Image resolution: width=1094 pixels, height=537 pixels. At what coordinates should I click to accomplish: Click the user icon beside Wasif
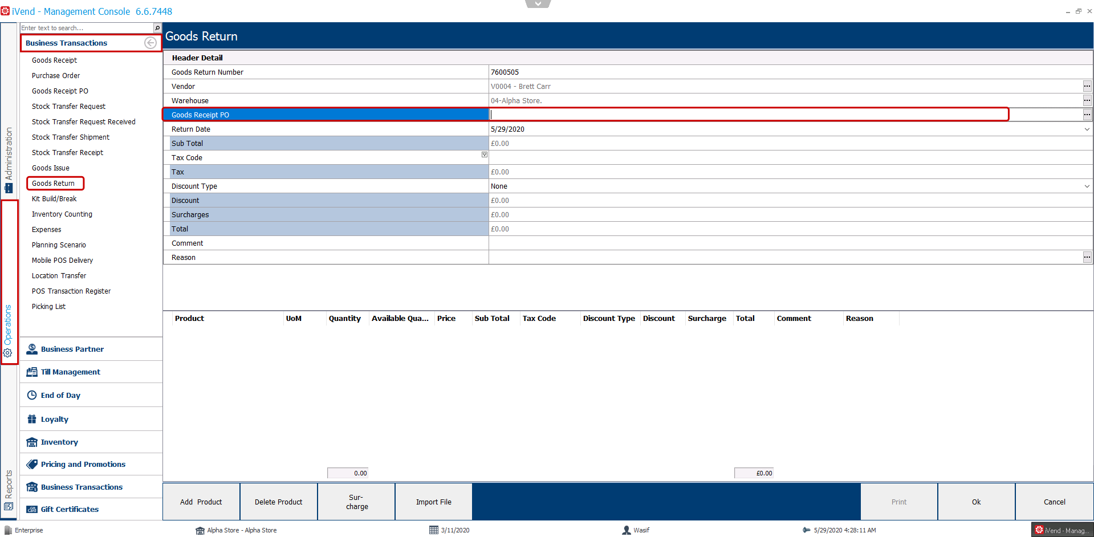click(627, 530)
